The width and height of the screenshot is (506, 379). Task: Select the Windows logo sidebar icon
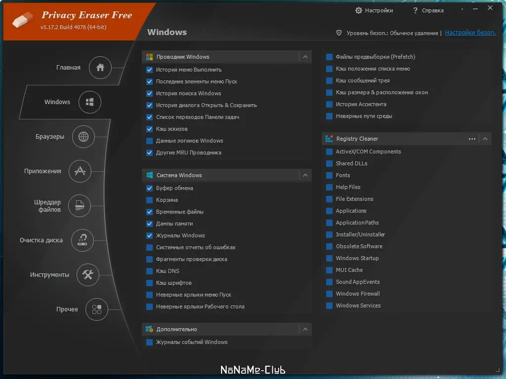pos(90,102)
